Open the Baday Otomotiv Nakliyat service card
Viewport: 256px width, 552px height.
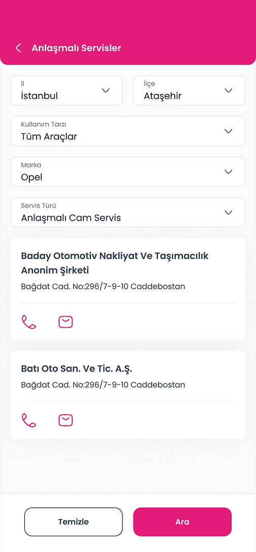(128, 289)
